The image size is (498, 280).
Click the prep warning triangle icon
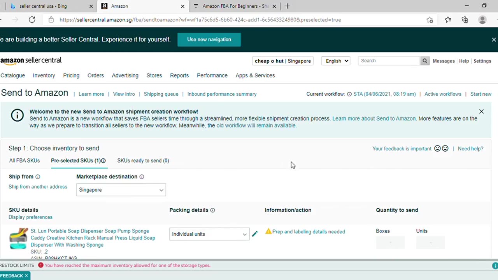268,231
